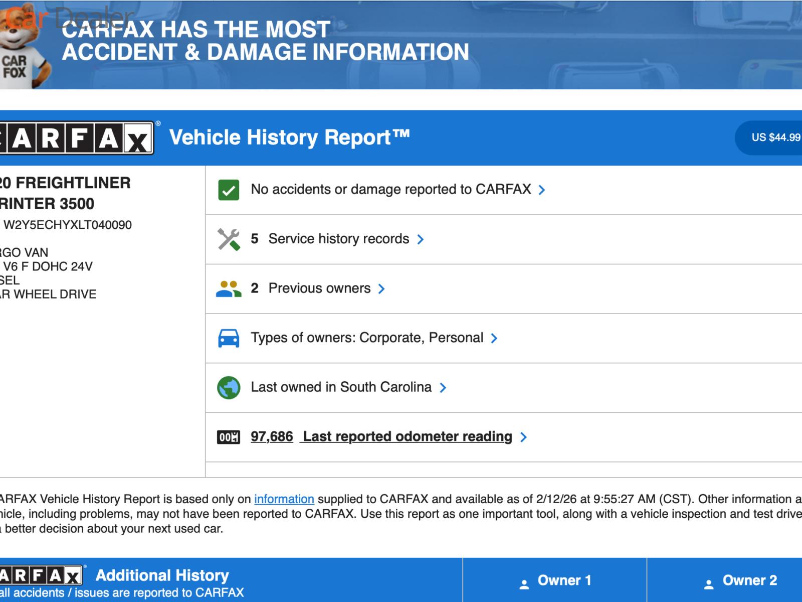Click the globe location icon
The height and width of the screenshot is (602, 802).
(x=229, y=387)
